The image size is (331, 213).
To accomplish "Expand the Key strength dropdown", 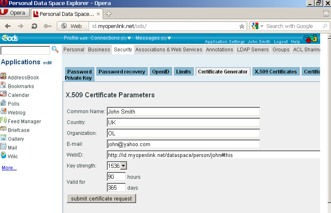I will coord(123,166).
